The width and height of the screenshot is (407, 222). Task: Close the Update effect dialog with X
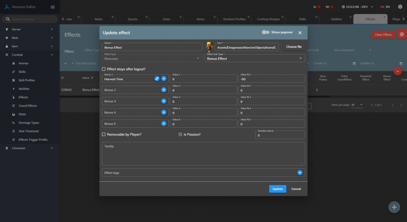click(x=300, y=33)
